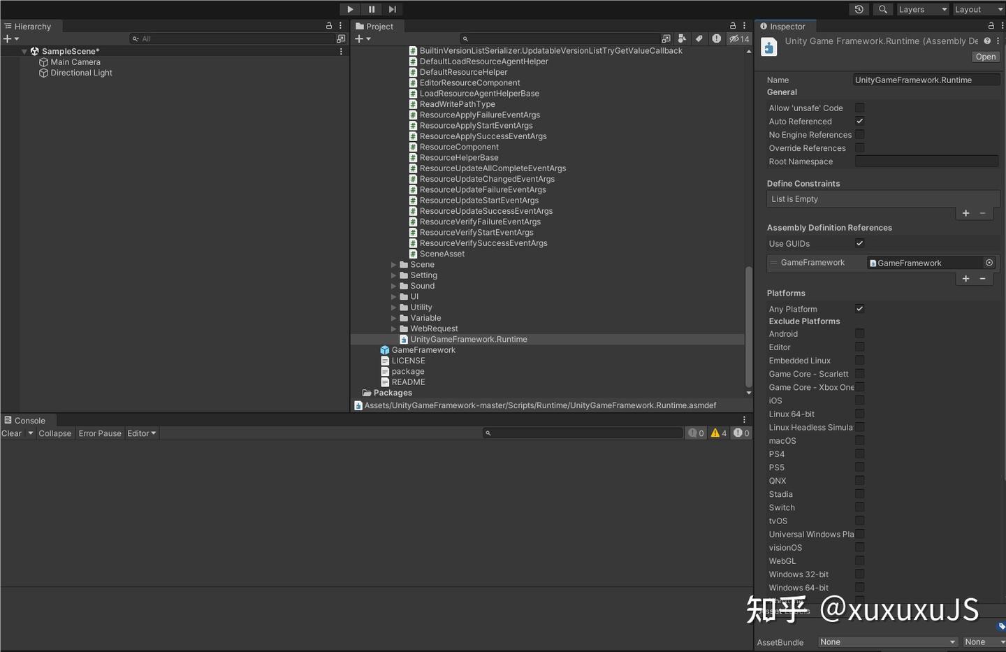This screenshot has width=1006, height=652.
Task: Click the warnings filter showing 4 in Console
Action: click(718, 433)
